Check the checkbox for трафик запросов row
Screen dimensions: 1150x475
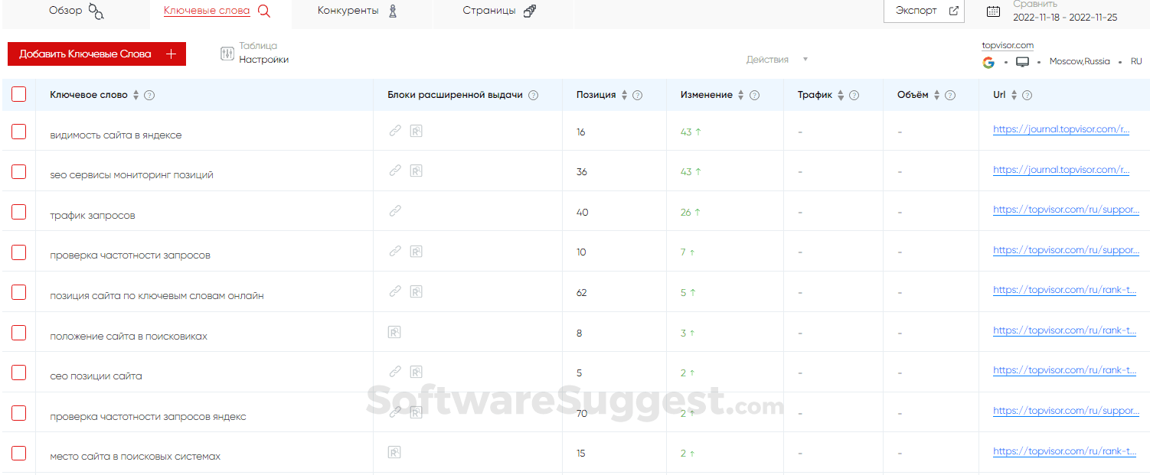point(19,212)
